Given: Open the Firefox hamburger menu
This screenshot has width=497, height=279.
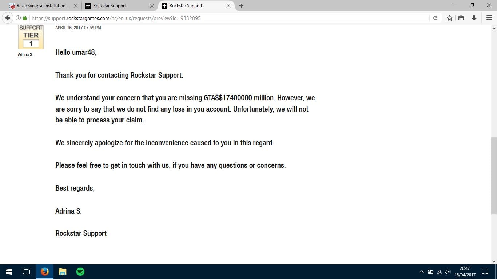Looking at the screenshot, I should click(x=489, y=18).
